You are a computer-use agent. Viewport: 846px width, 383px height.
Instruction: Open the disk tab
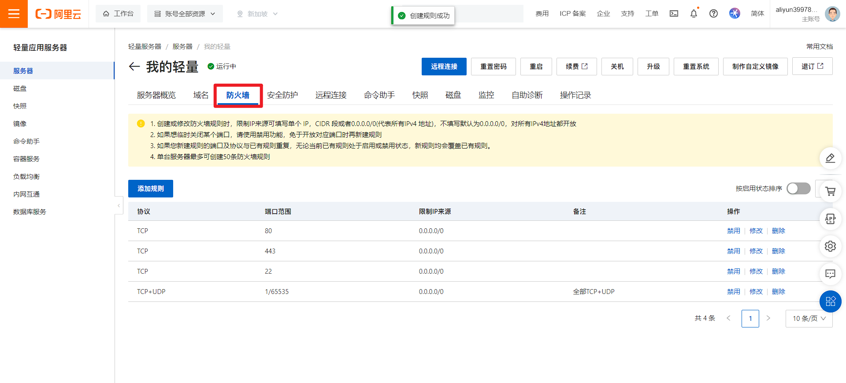[x=453, y=95]
